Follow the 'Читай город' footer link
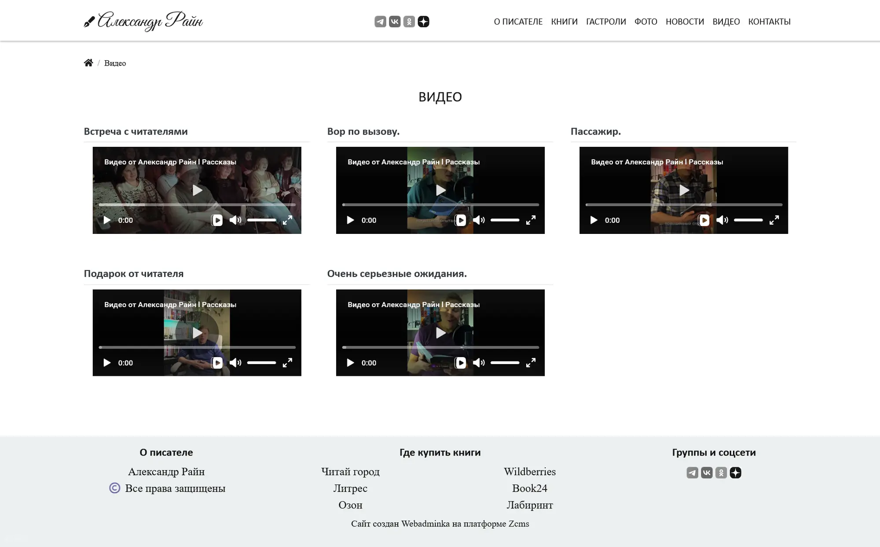Screen dimensions: 880x547 coord(350,472)
